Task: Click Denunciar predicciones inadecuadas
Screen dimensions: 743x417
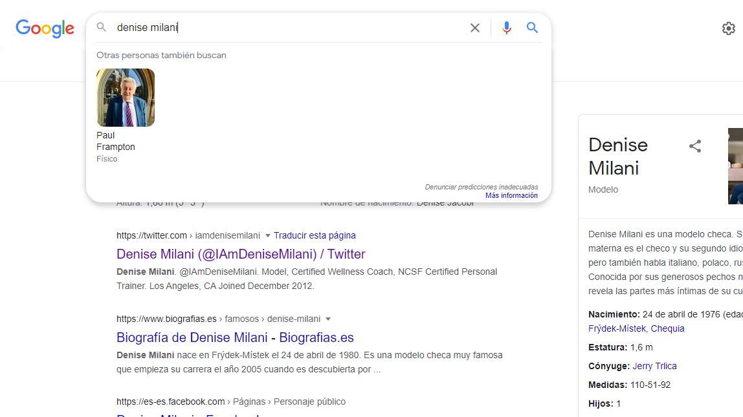Action: (x=482, y=187)
